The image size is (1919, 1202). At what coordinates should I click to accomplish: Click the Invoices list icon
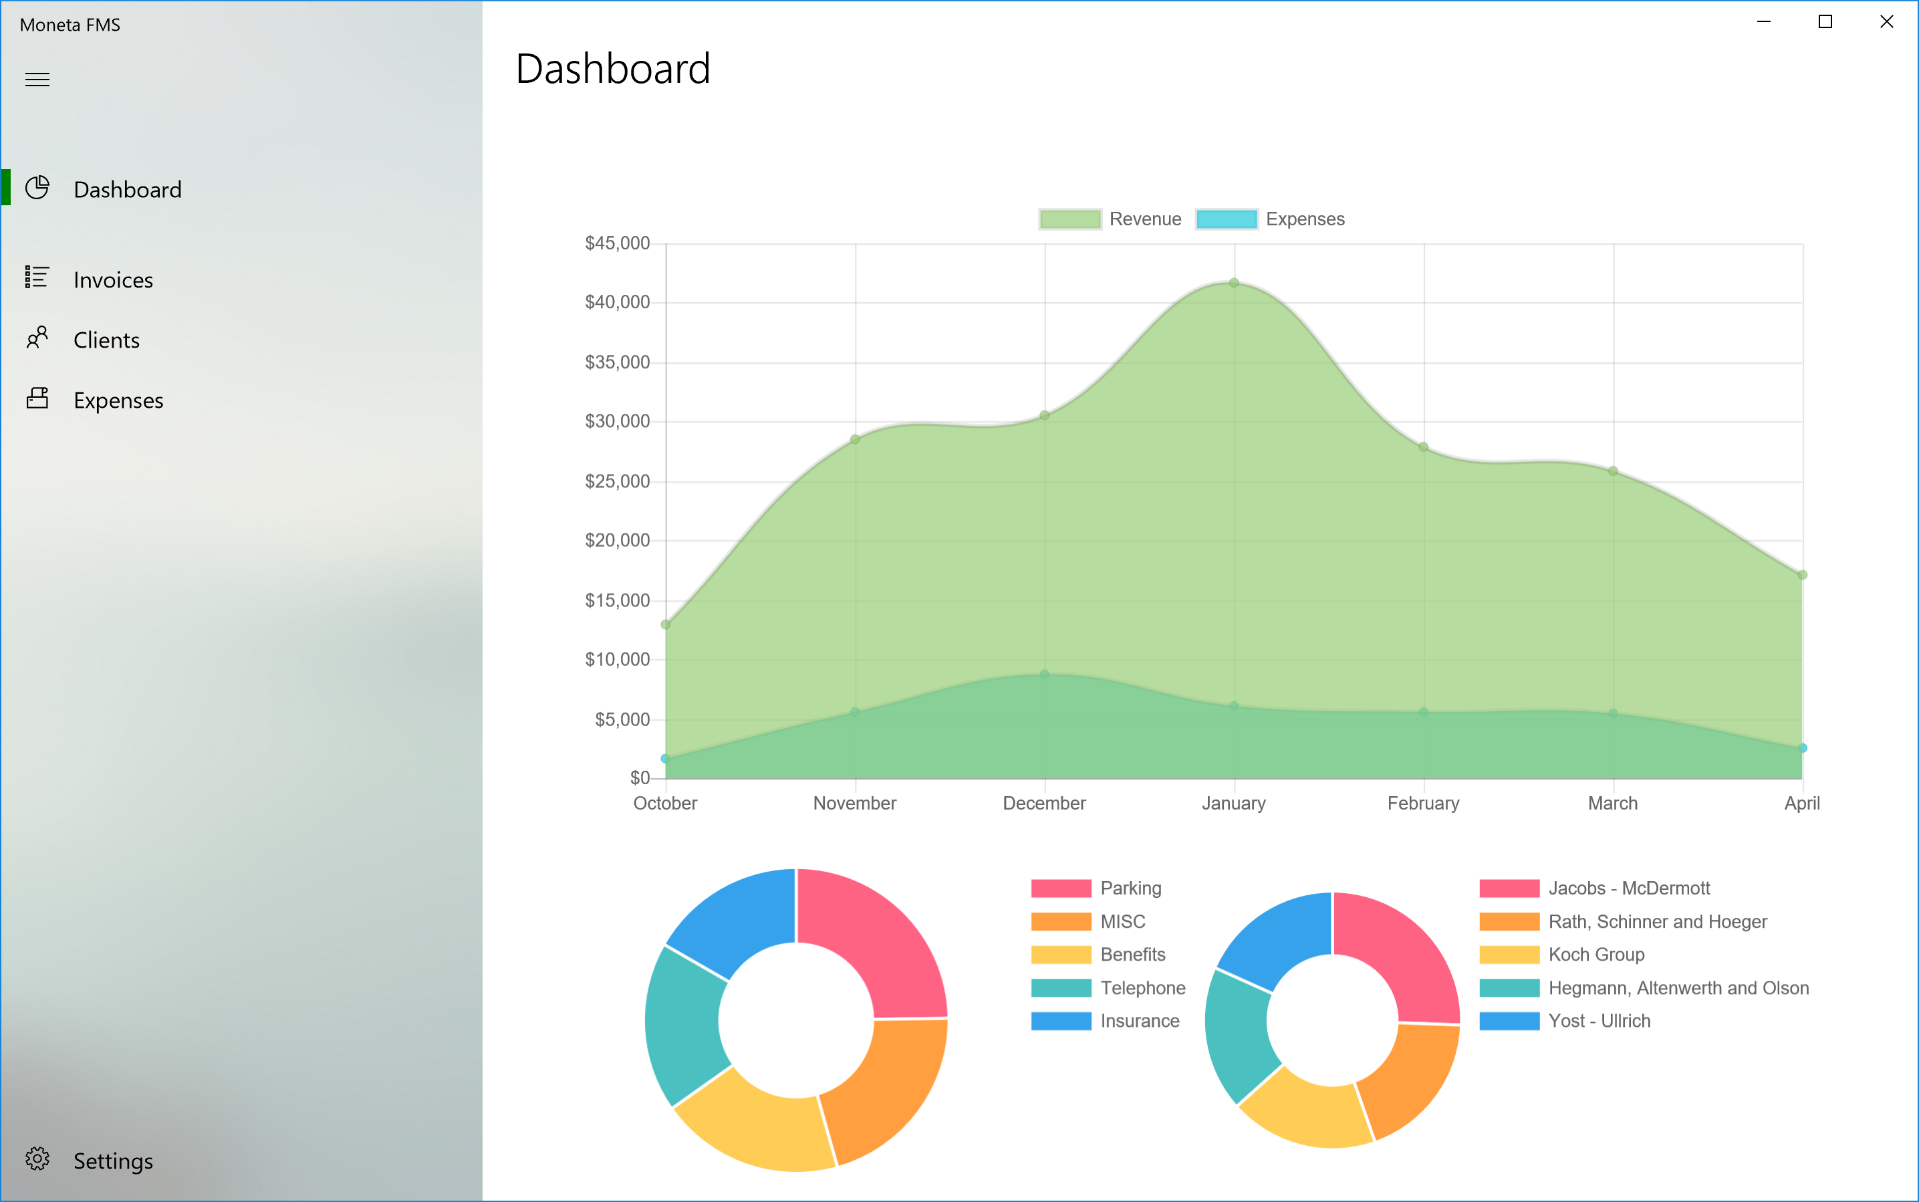(x=37, y=277)
